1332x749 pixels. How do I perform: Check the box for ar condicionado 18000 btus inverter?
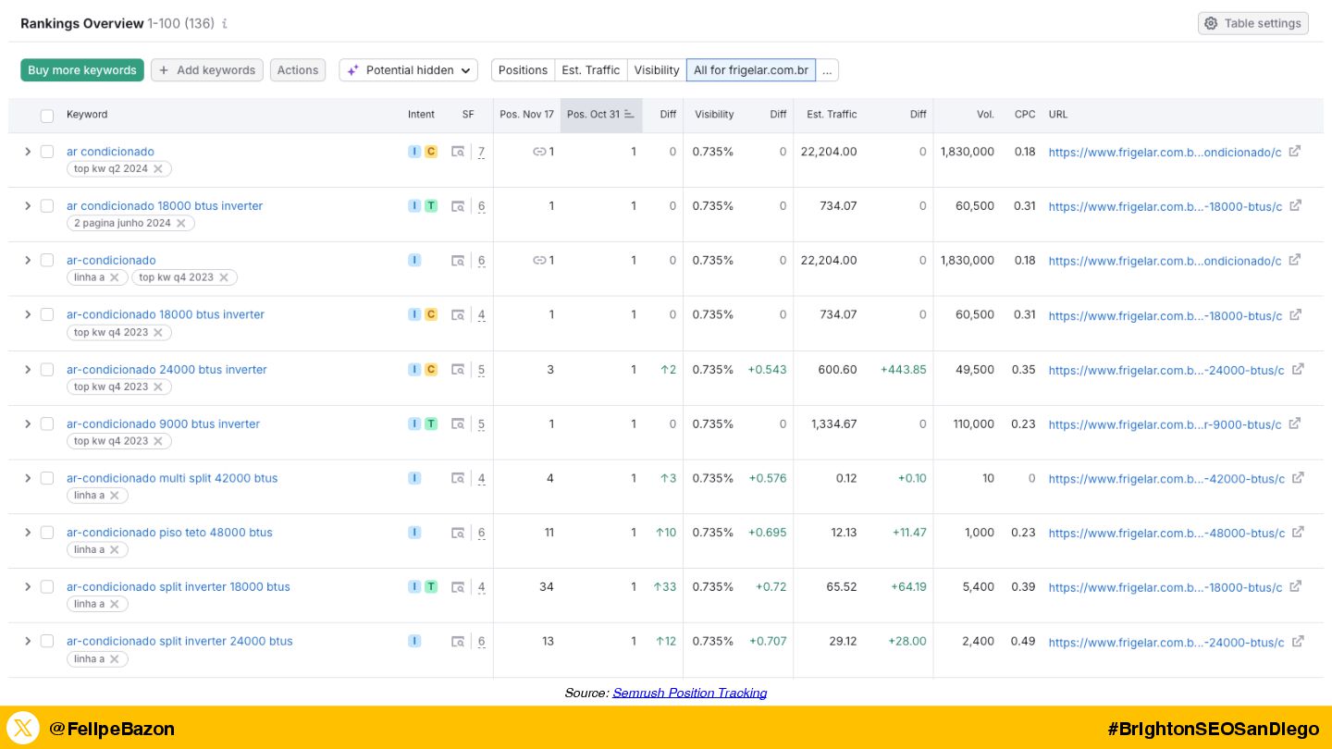47,206
